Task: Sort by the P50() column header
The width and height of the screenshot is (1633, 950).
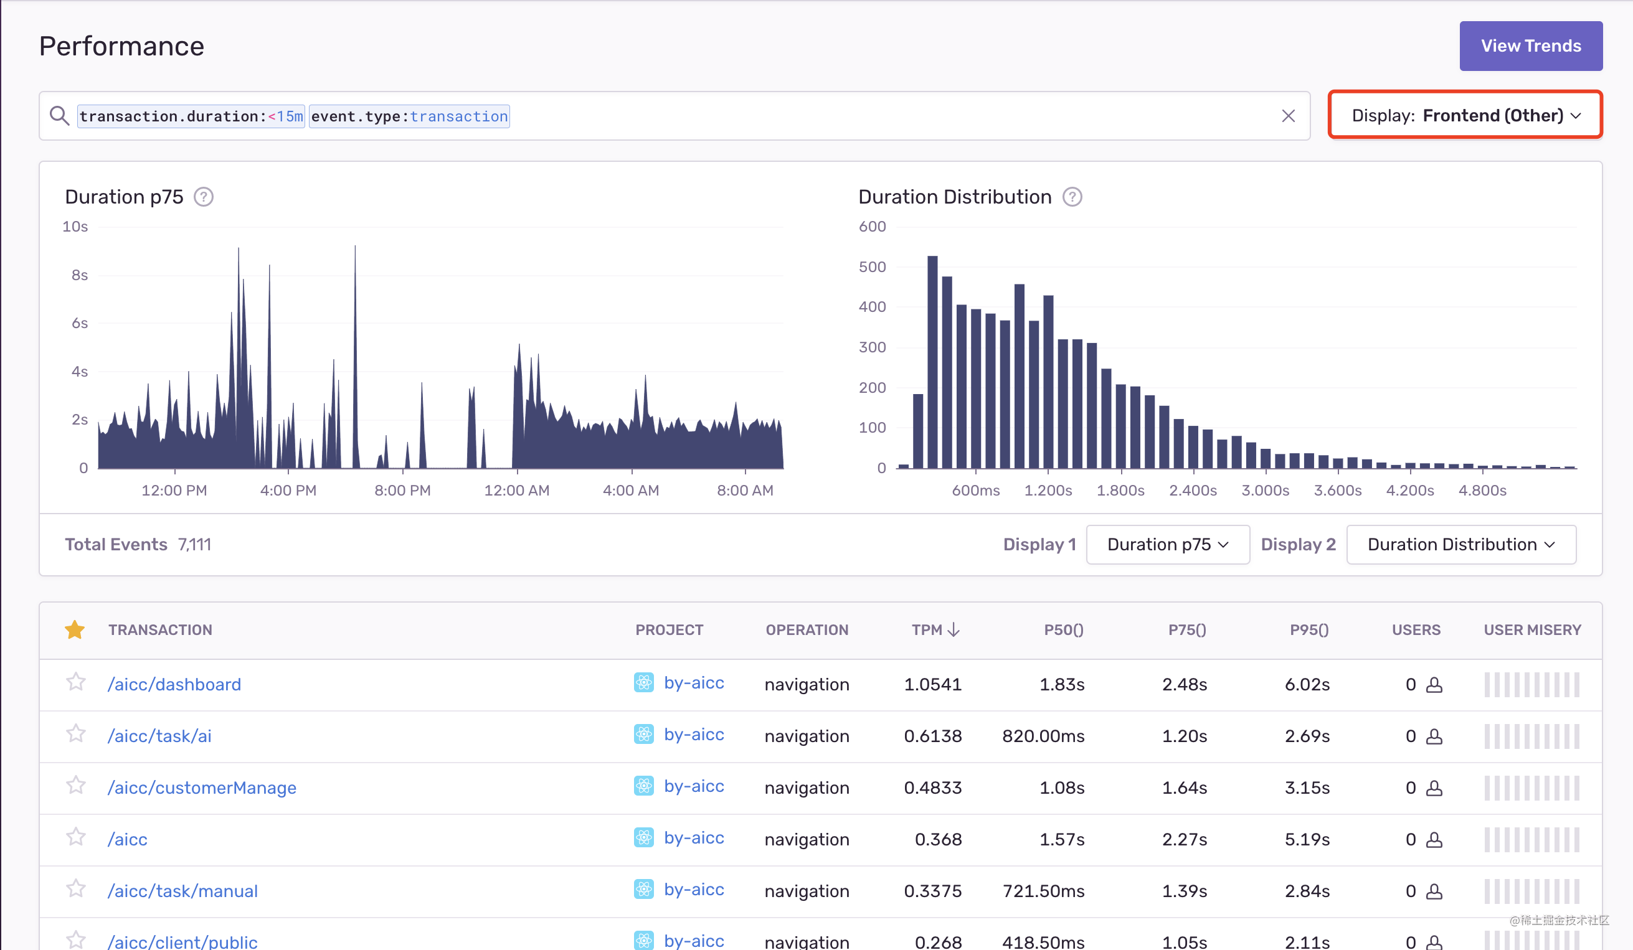Action: (x=1063, y=629)
